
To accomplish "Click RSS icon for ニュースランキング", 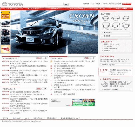I will 86,58.
